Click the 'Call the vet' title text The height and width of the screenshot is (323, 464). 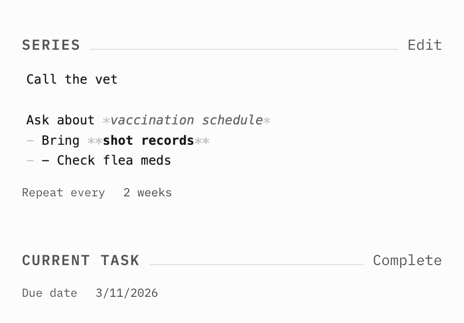point(72,79)
